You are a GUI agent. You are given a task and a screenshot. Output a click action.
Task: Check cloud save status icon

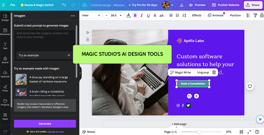point(84,5)
